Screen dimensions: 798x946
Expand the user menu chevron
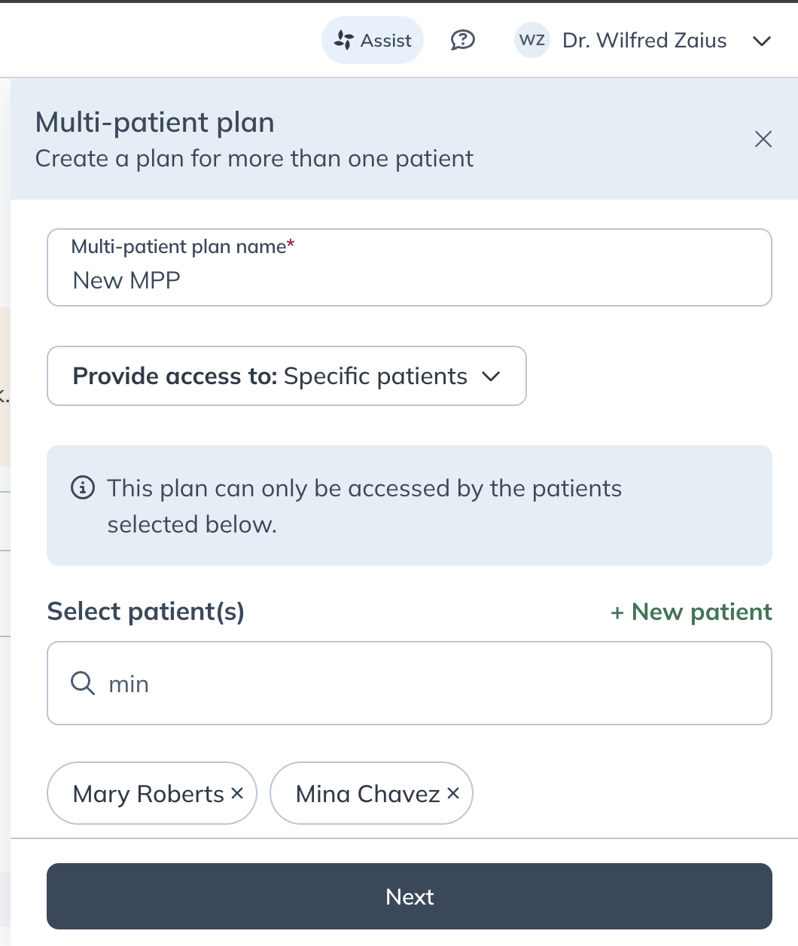(762, 41)
